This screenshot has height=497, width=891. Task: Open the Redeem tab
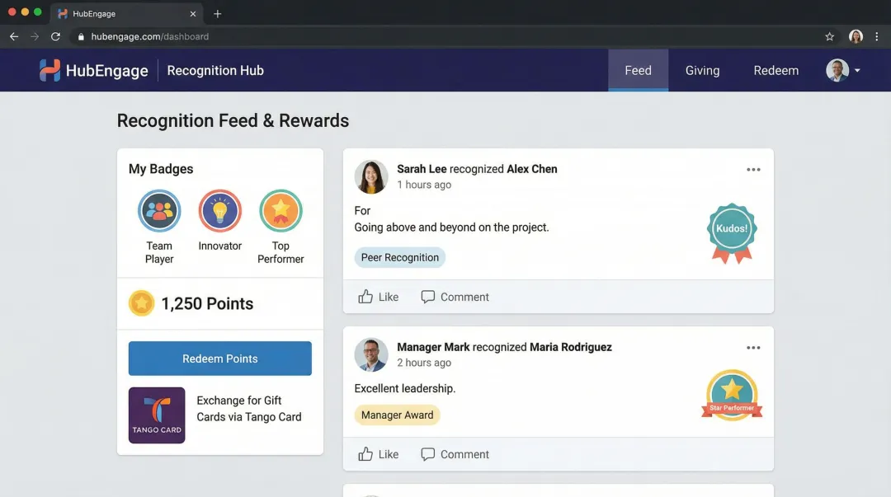coord(775,70)
